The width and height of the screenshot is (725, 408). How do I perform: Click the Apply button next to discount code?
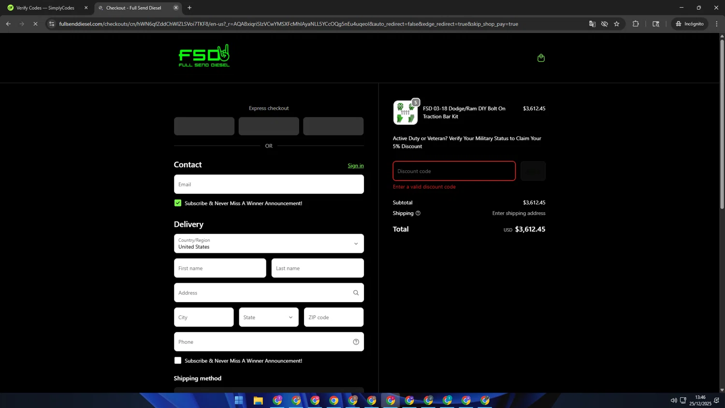(x=533, y=171)
